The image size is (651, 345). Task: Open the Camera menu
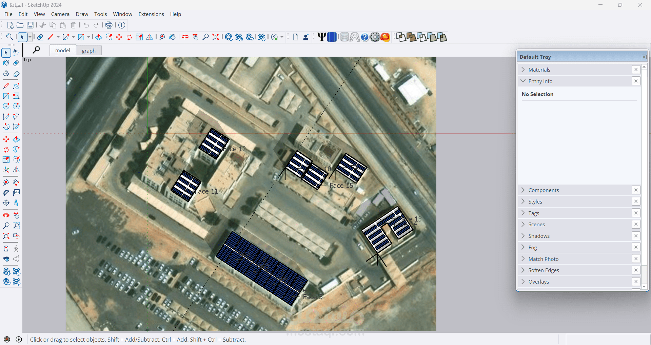point(60,14)
